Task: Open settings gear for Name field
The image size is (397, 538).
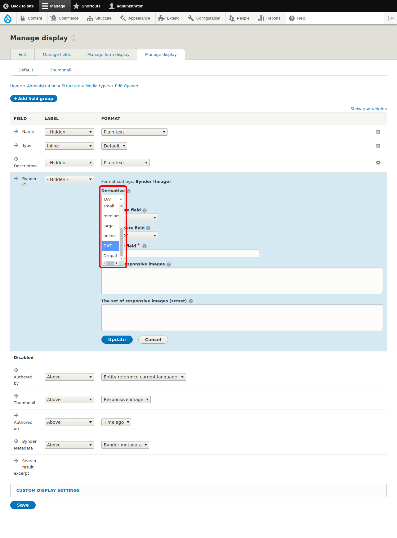Action: click(x=378, y=132)
